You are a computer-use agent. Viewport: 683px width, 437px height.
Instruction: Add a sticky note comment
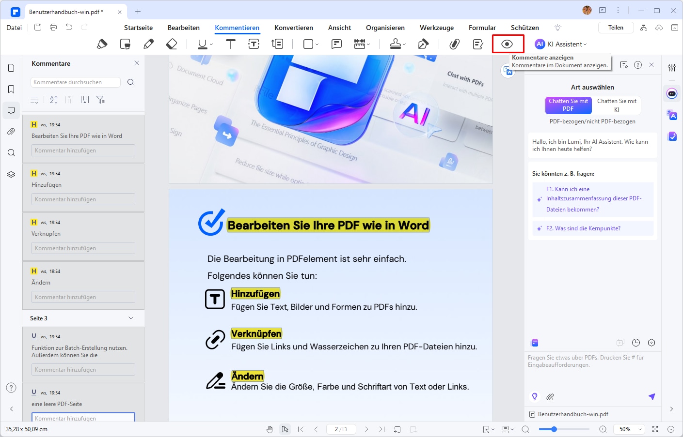[x=336, y=44]
